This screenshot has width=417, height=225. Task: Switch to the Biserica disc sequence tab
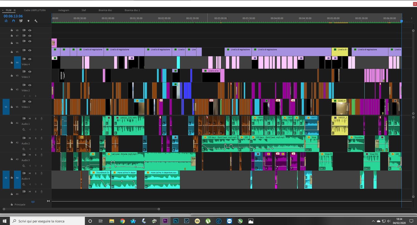(105, 10)
